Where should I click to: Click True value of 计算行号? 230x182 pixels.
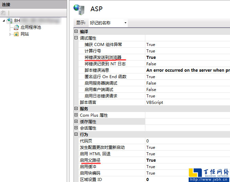coord(151,51)
